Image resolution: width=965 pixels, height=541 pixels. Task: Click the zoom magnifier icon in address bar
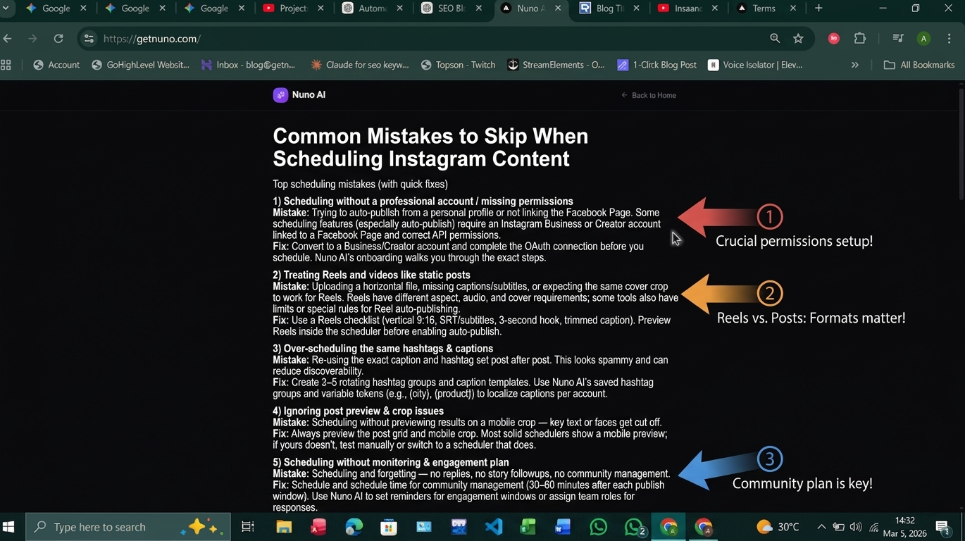coord(775,39)
